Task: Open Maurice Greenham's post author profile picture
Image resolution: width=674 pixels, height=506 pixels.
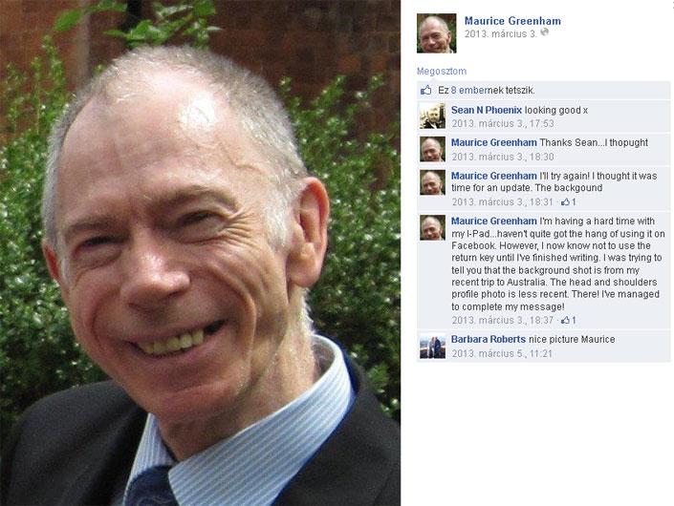Action: coord(436,33)
